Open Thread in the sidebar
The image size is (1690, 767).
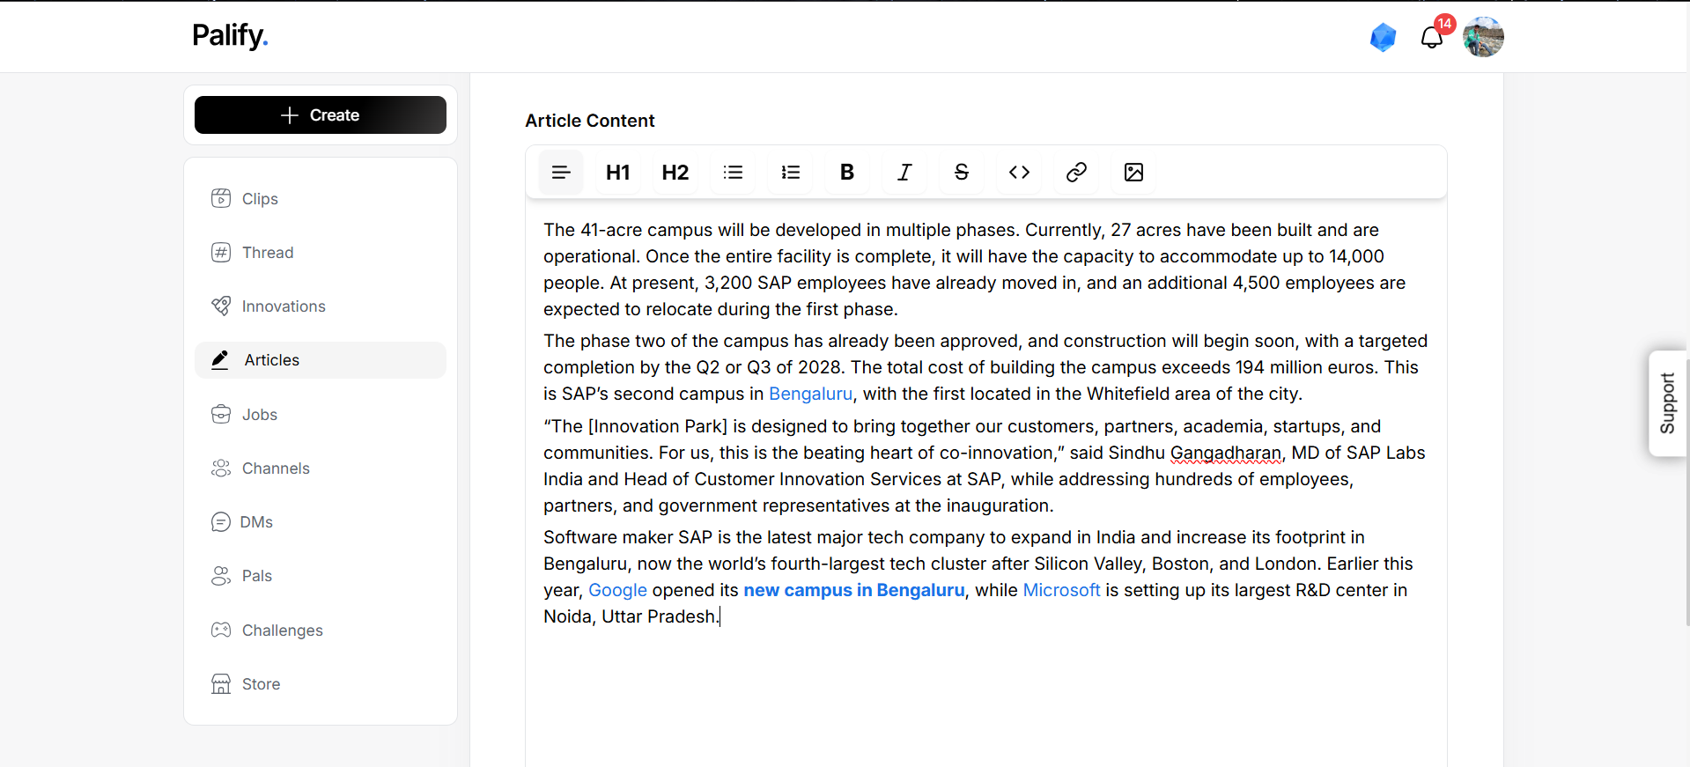321,253
